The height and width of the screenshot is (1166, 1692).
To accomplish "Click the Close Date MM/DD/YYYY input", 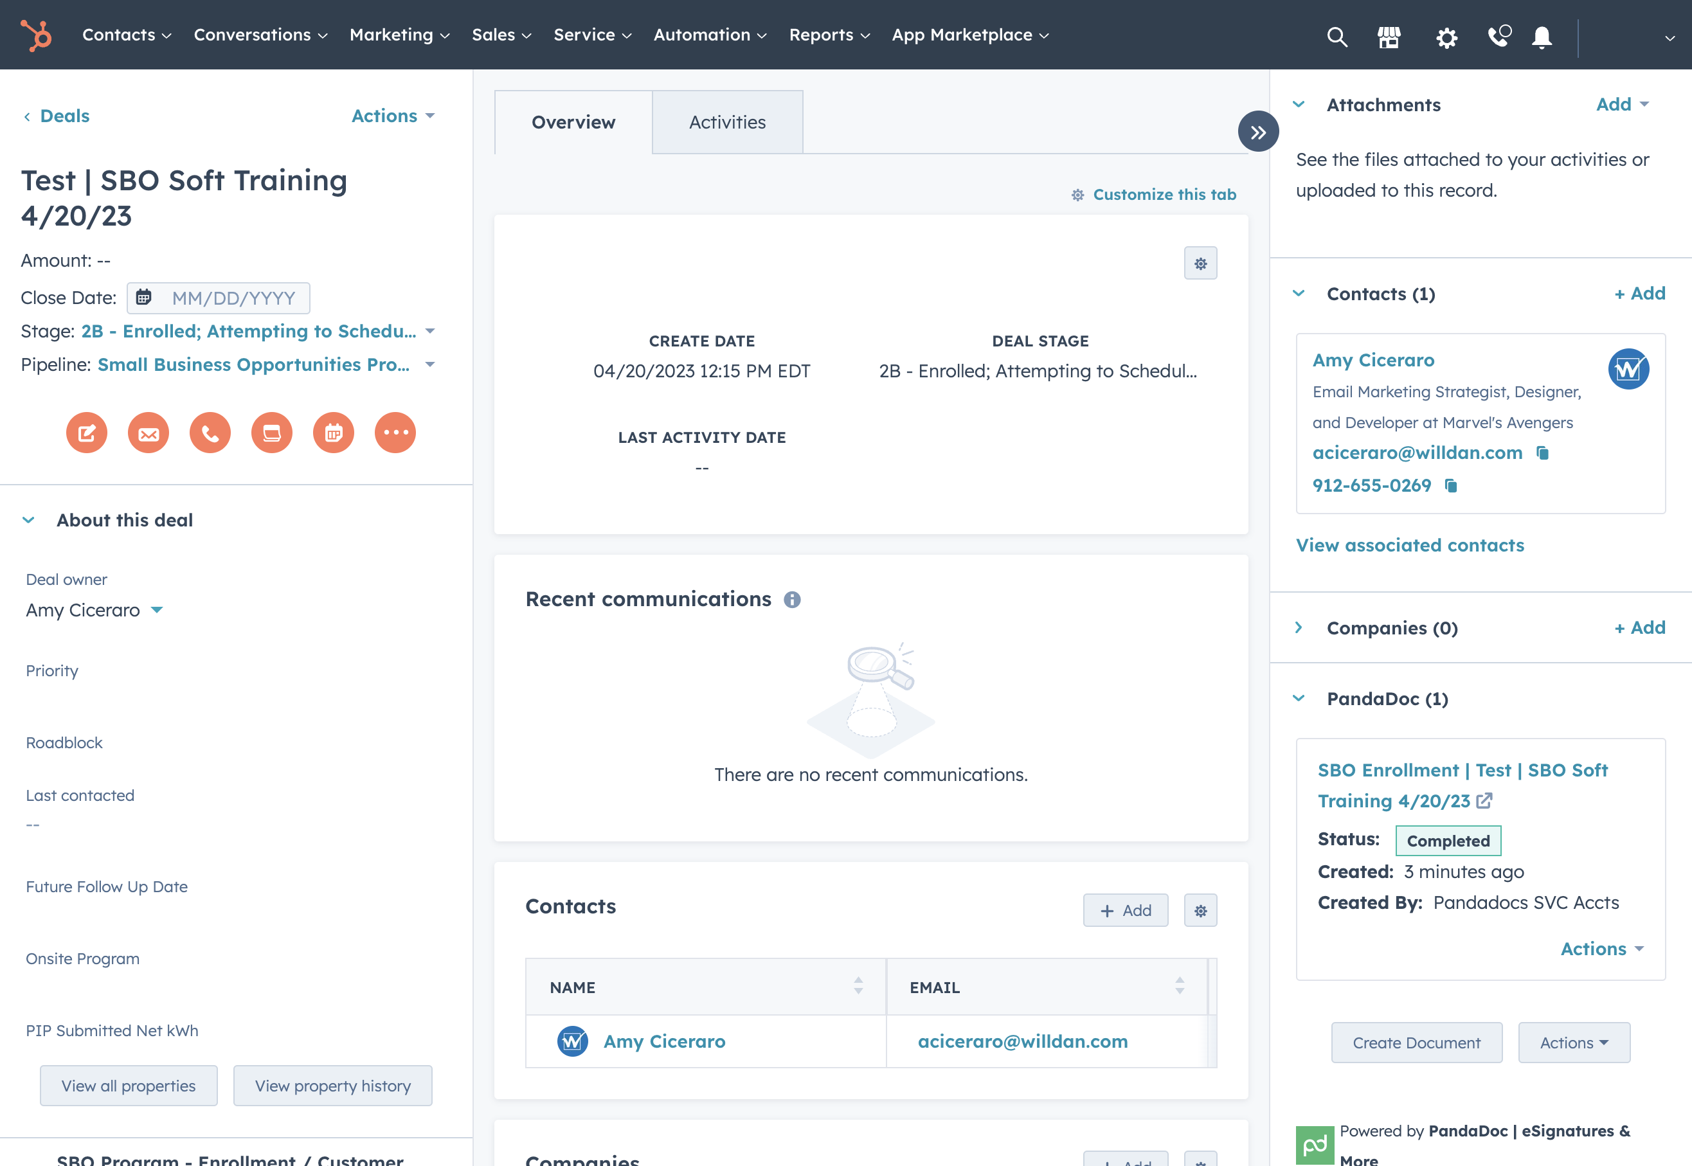I will click(x=219, y=298).
